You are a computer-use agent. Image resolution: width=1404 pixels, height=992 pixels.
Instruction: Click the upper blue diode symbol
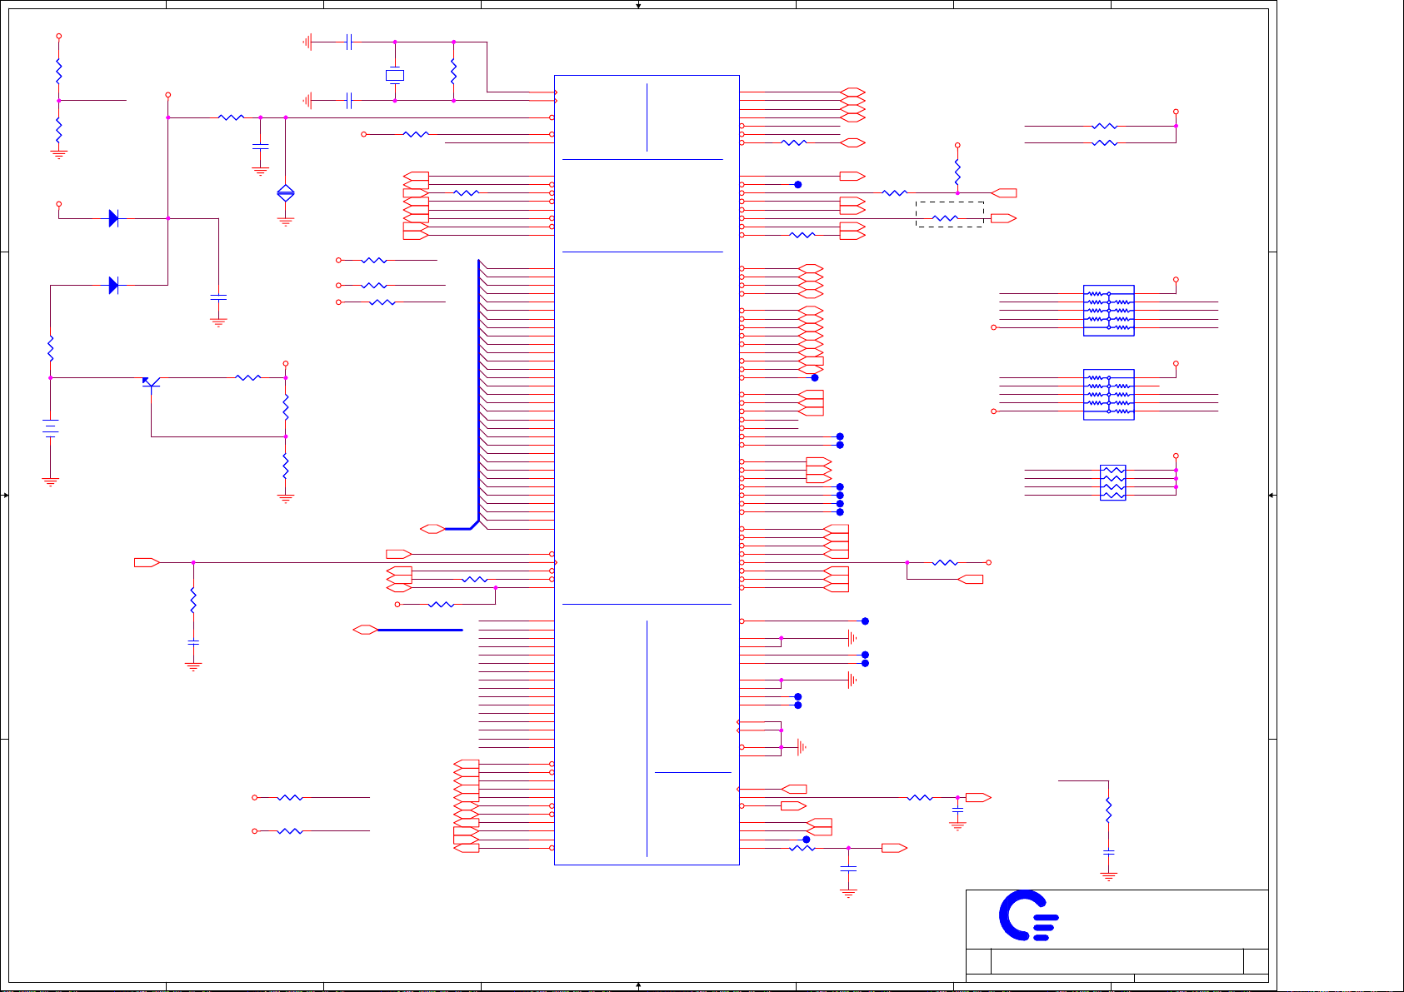pos(113,219)
